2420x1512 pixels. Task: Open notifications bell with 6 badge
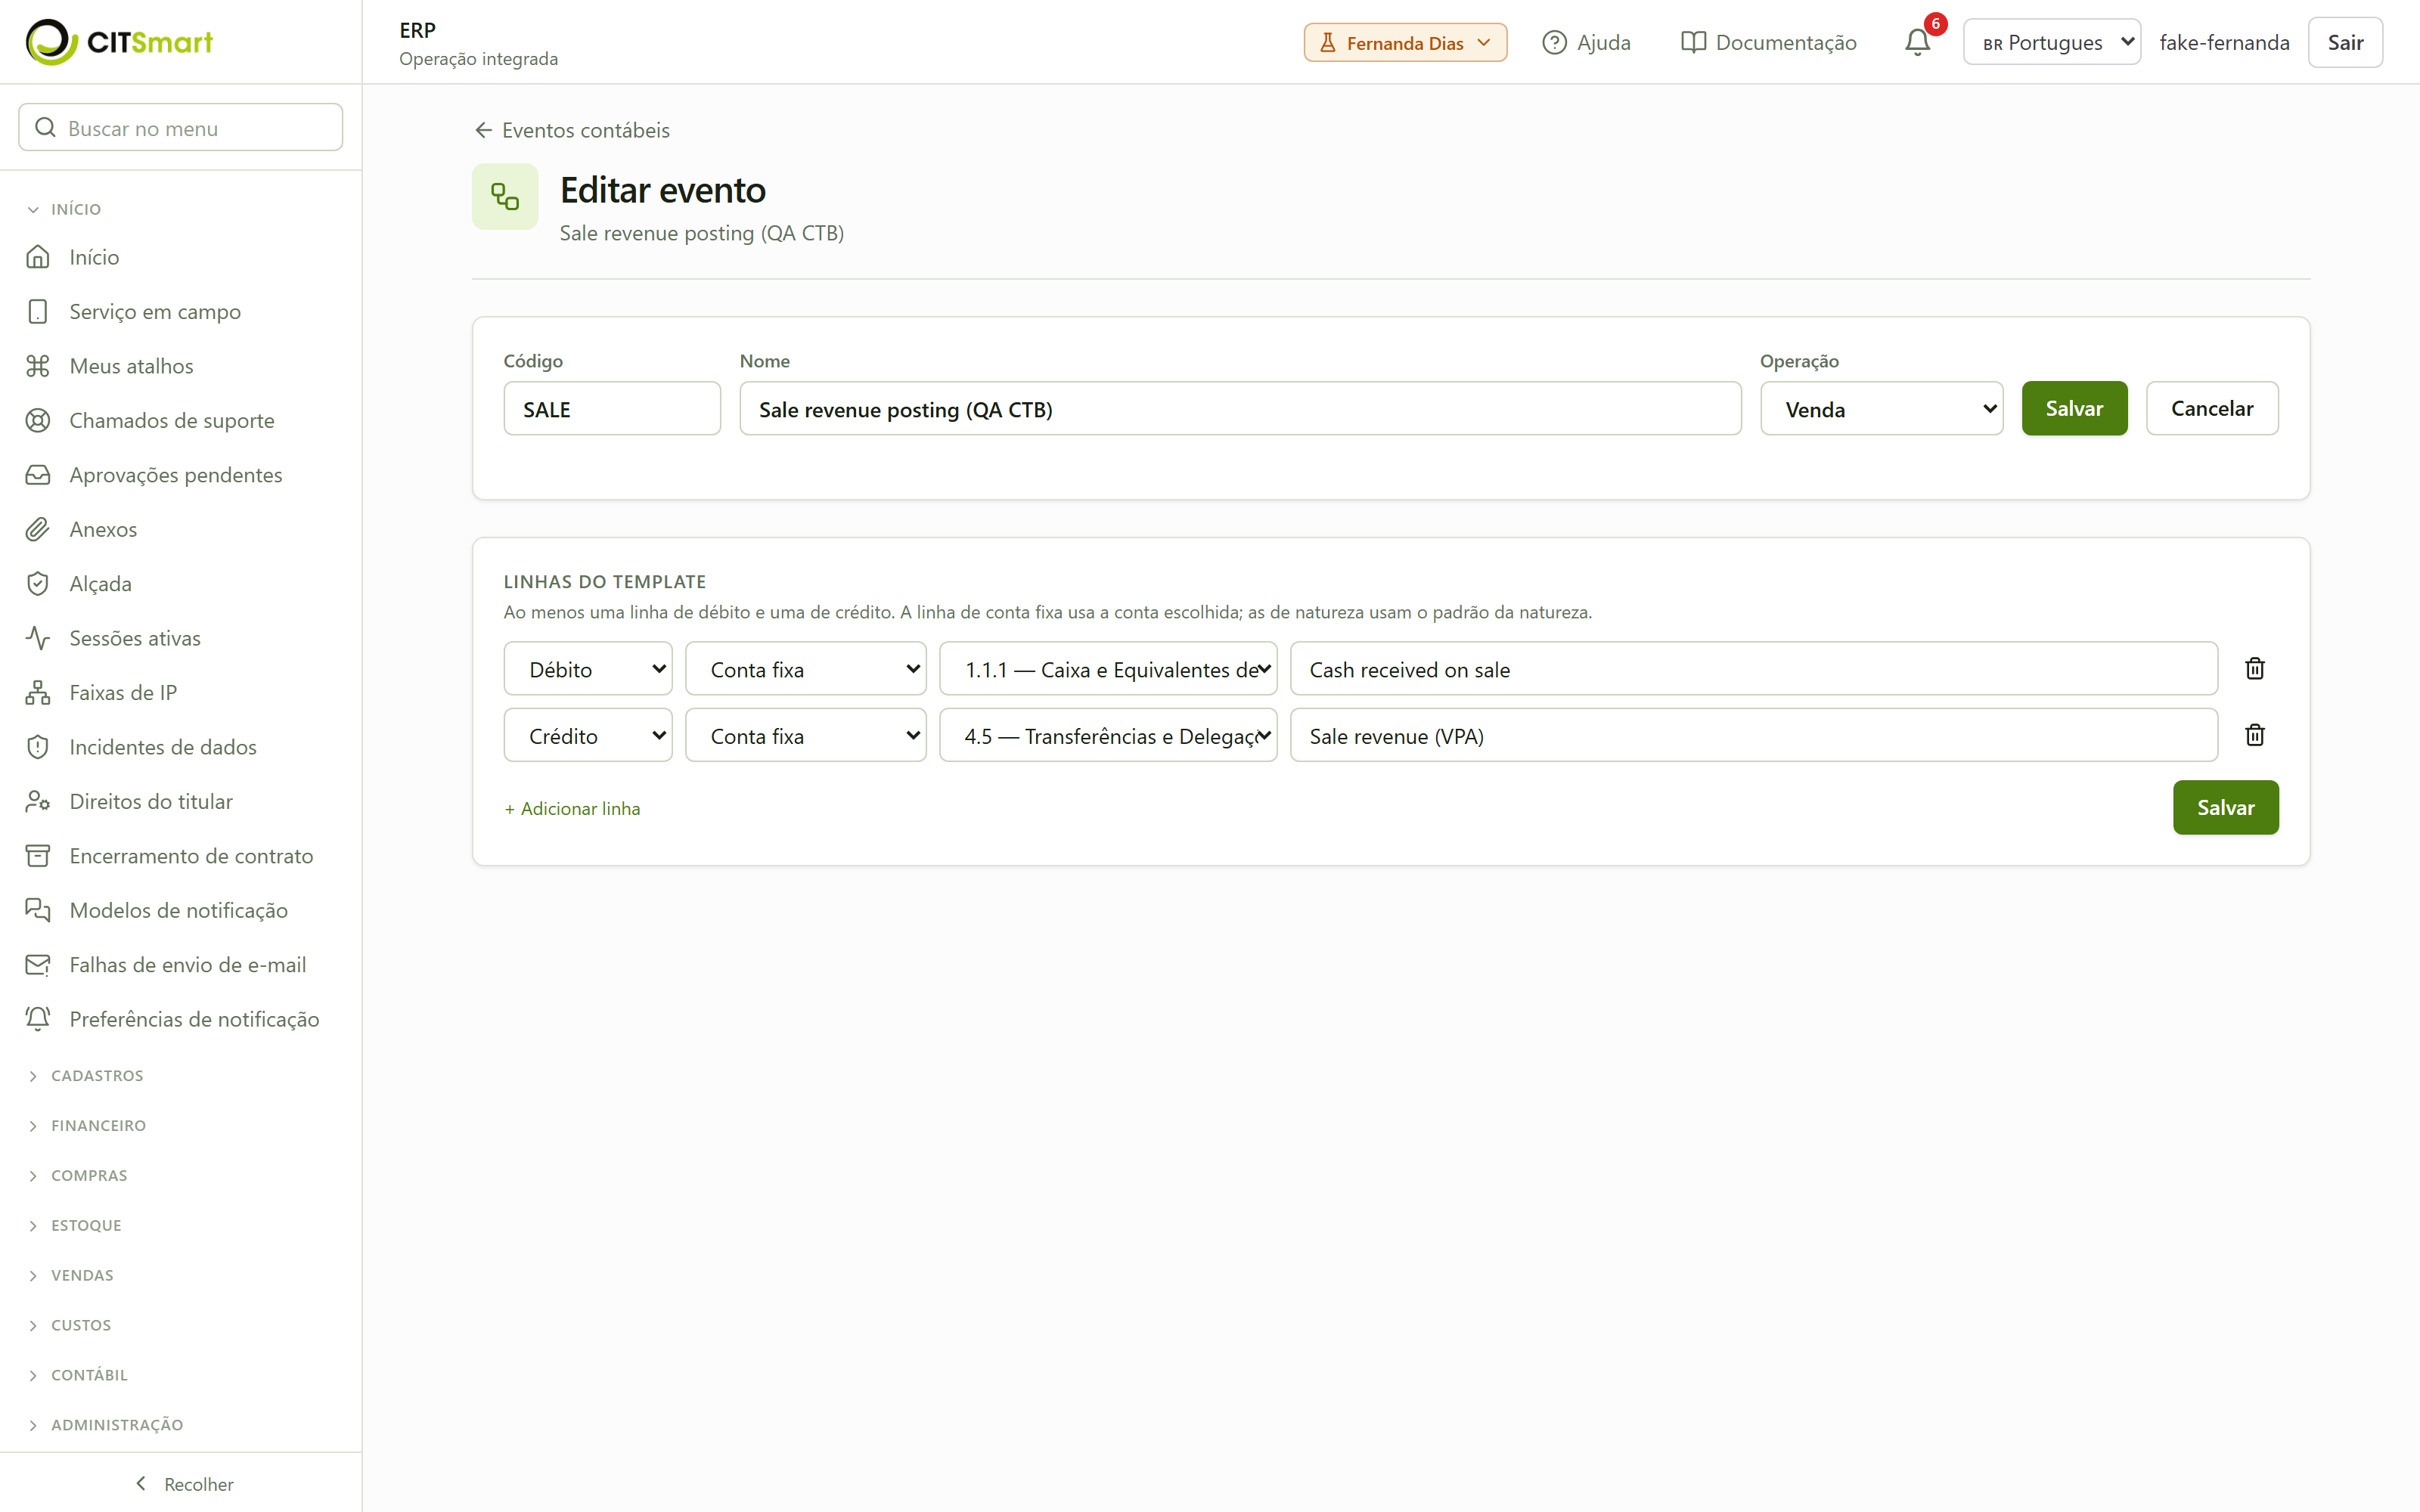click(1917, 42)
